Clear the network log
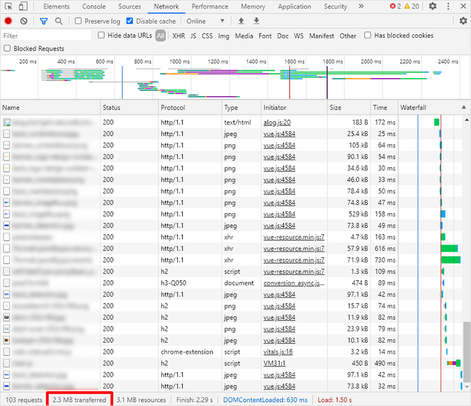 tap(24, 21)
